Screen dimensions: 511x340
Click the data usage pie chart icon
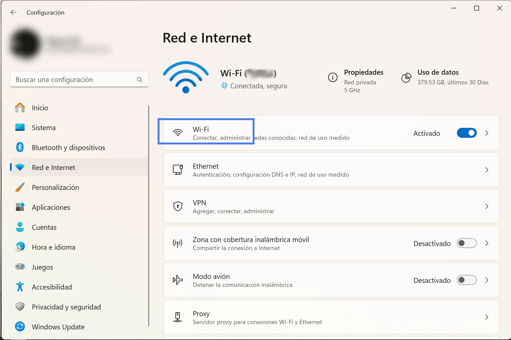[x=406, y=78]
